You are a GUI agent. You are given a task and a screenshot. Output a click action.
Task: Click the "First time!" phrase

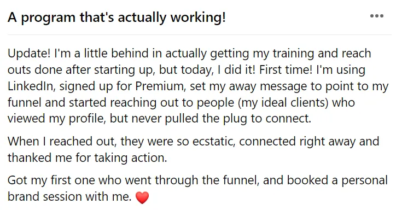point(286,70)
